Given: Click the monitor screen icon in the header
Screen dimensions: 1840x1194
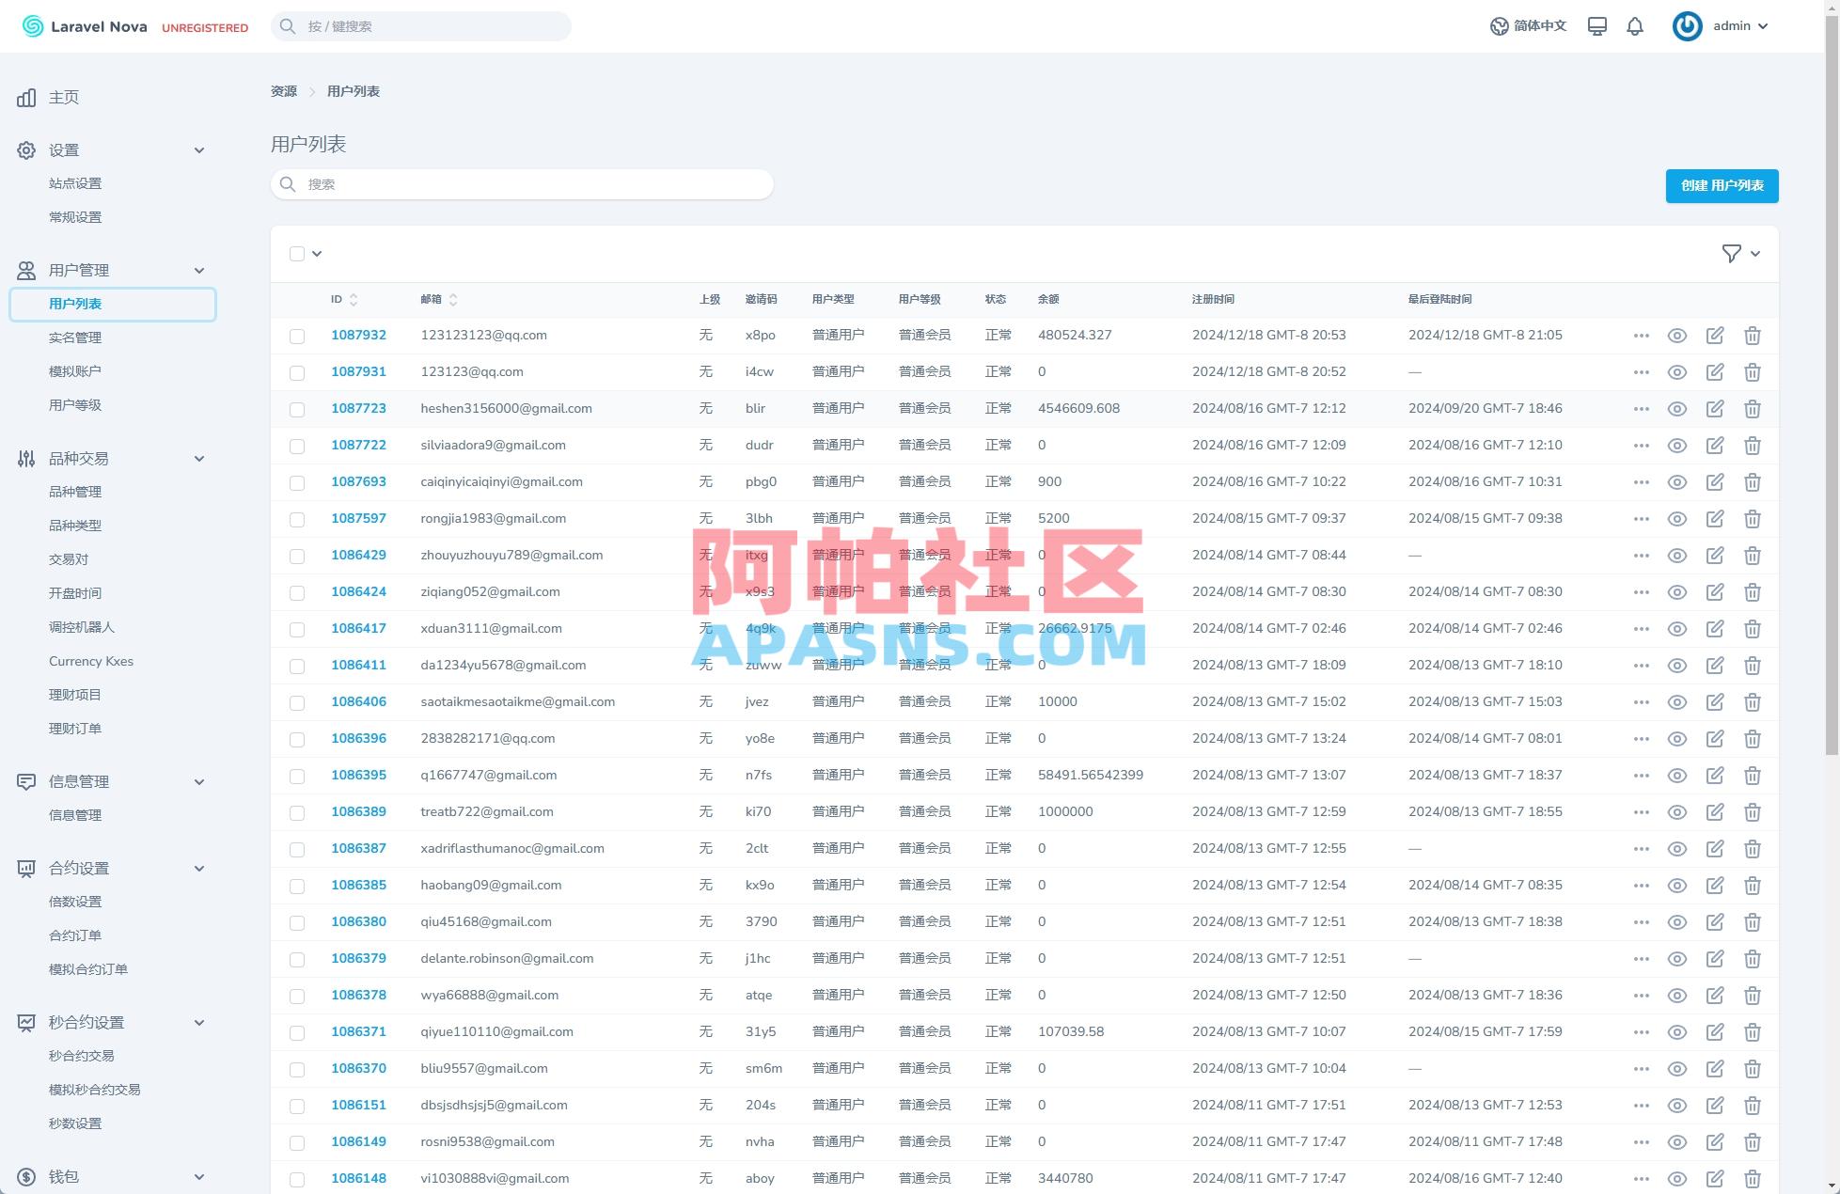Looking at the screenshot, I should [1596, 25].
